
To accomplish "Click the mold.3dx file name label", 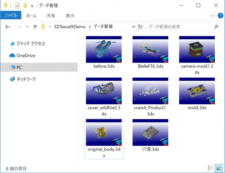I will tap(197, 108).
